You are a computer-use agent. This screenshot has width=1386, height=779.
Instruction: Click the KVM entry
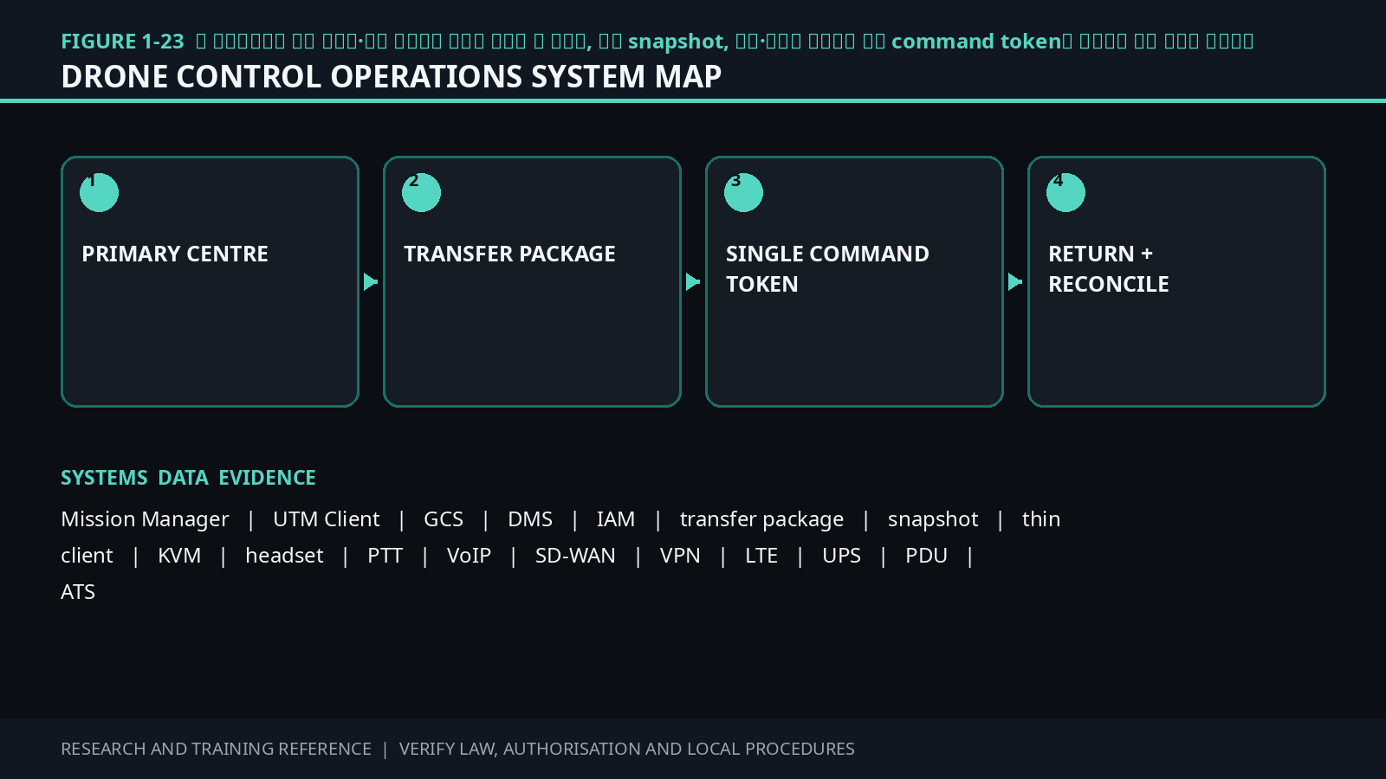[179, 556]
